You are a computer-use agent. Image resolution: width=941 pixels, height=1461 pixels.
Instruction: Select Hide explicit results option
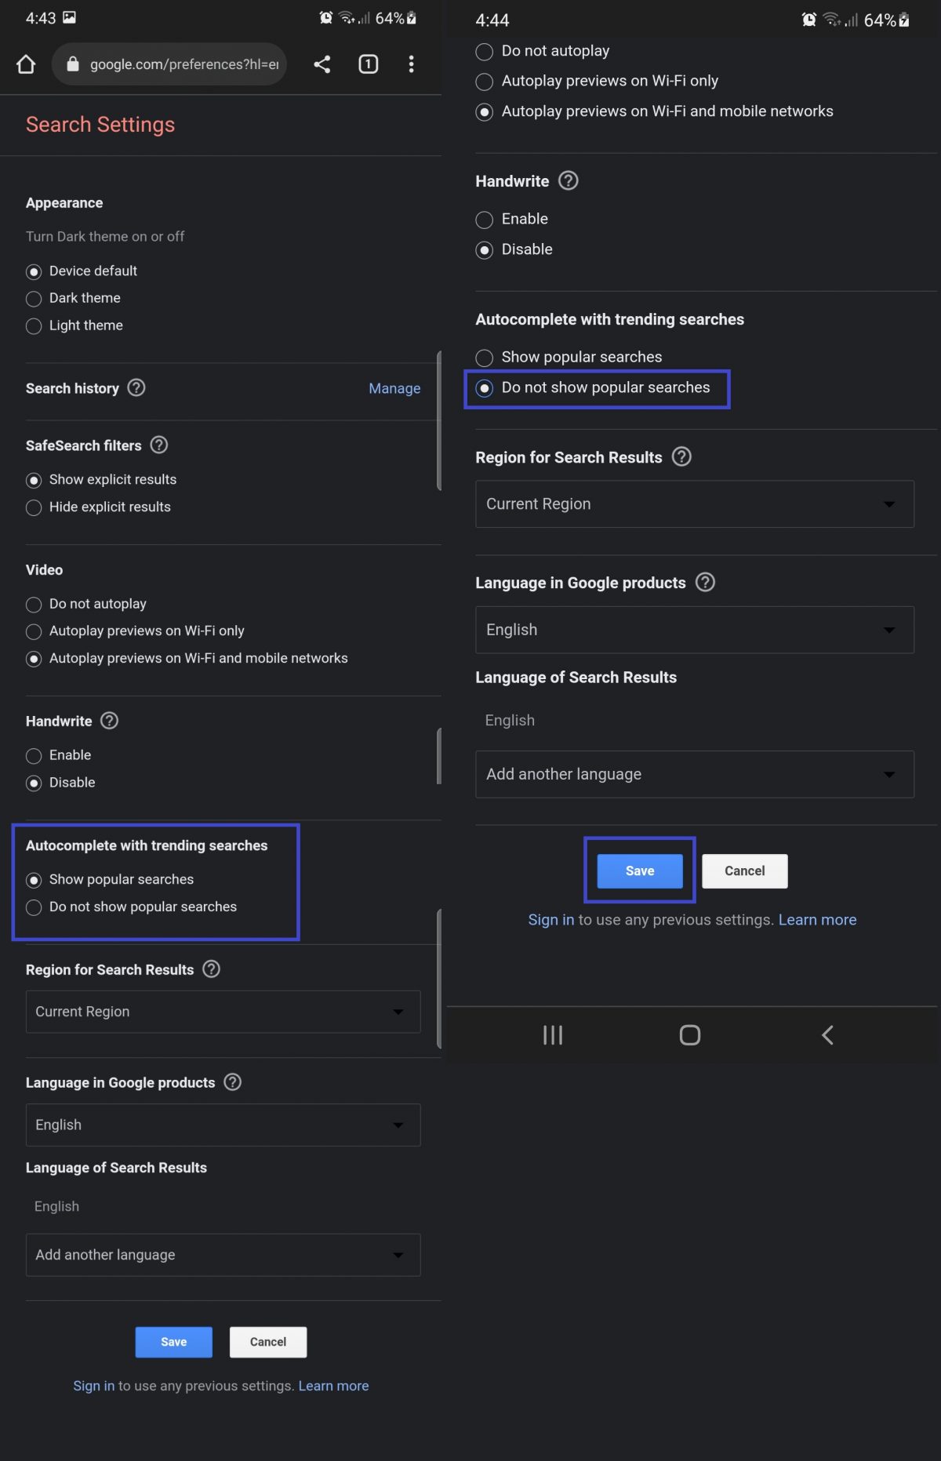34,508
